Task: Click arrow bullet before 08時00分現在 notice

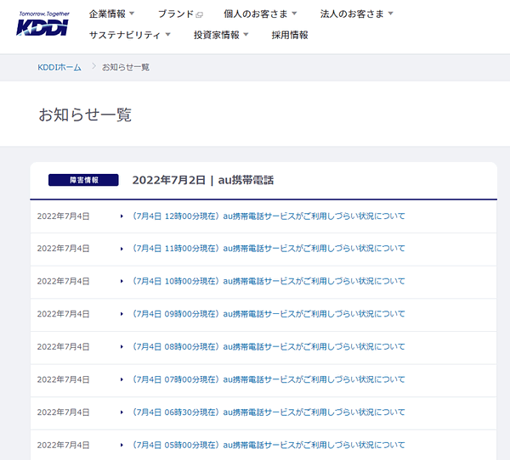Action: [122, 346]
